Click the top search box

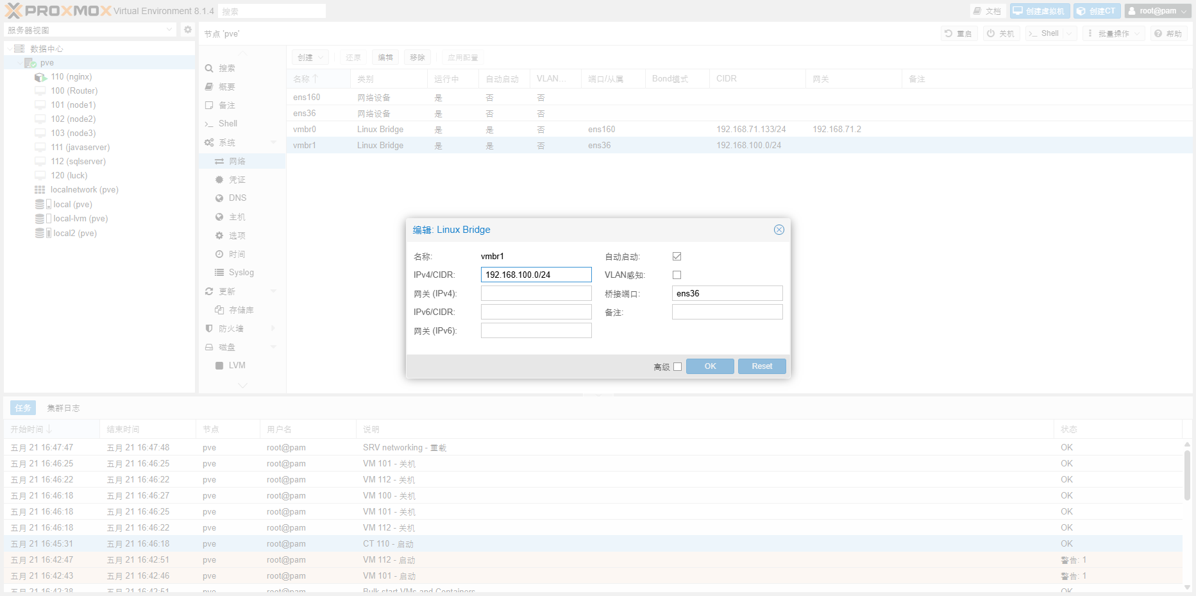pyautogui.click(x=272, y=11)
